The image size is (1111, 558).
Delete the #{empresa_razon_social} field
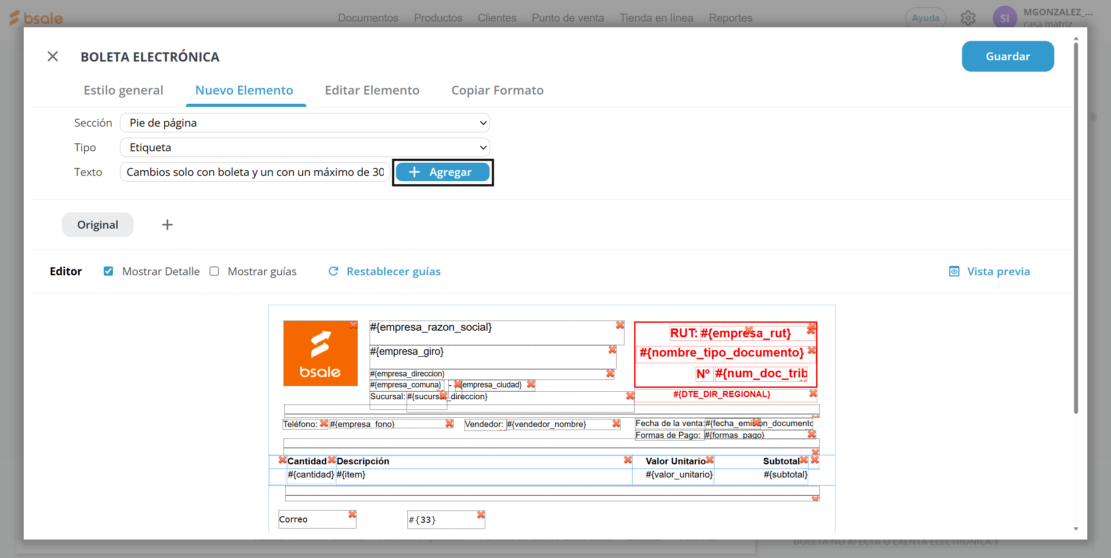click(620, 325)
